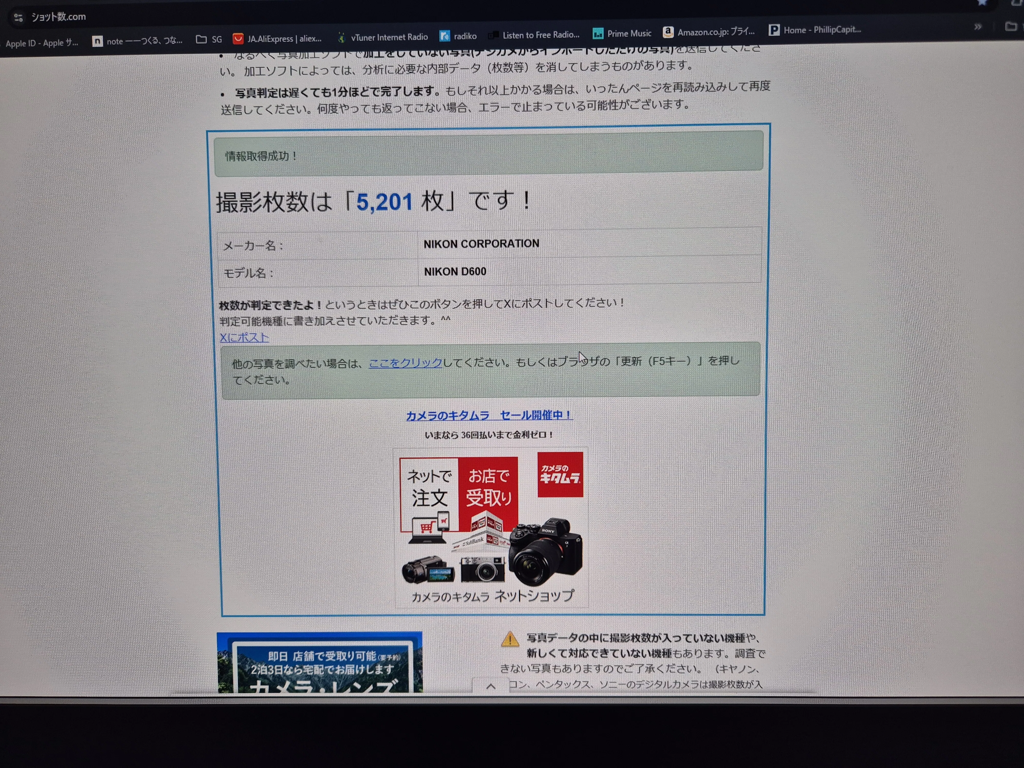Open the vTuner Internet Radio bookmark icon
Image resolution: width=1024 pixels, height=768 pixels.
[341, 37]
